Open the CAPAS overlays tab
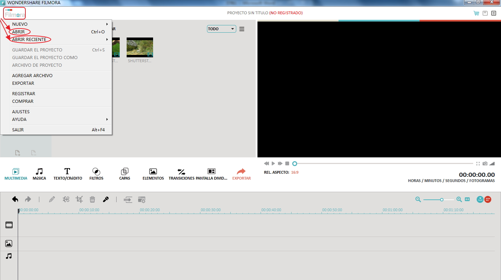The width and height of the screenshot is (501, 280). coord(125,174)
